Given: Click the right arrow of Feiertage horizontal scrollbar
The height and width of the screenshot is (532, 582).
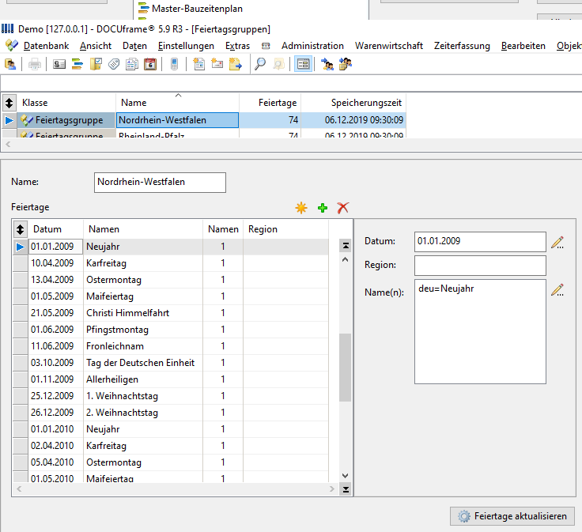Looking at the screenshot, I should tap(332, 489).
